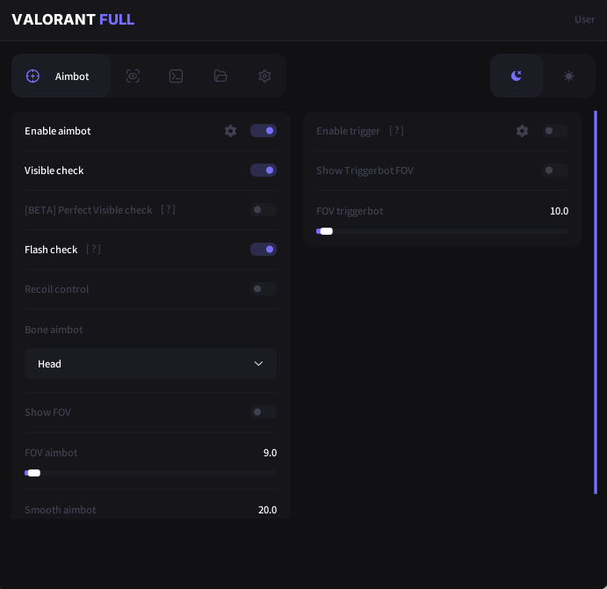Open the console tab with the terminal icon
Viewport: 607px width, 589px height.
point(177,76)
